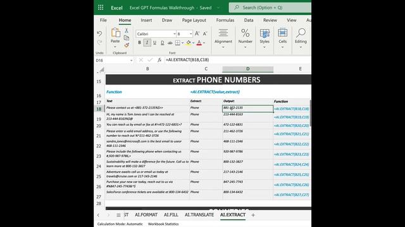Image resolution: width=405 pixels, height=227 pixels.
Task: Open Borders dropdown arrow
Action: 183,43
